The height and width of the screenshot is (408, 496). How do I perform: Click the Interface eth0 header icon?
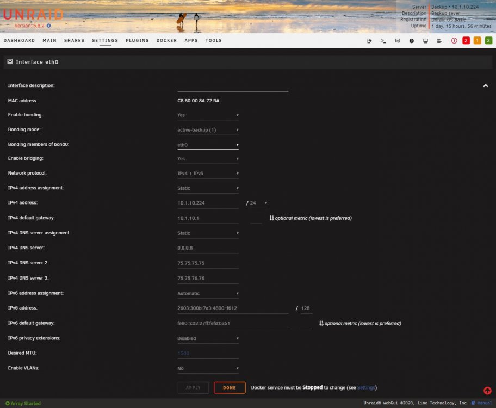[x=10, y=61]
